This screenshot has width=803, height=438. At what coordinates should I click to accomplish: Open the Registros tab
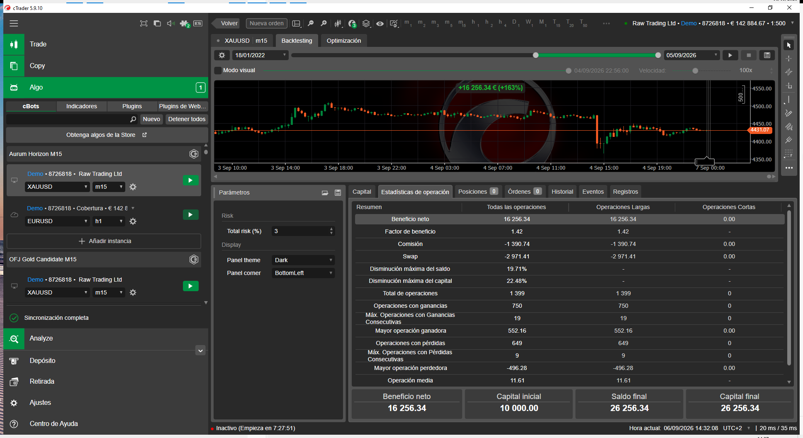click(x=625, y=192)
